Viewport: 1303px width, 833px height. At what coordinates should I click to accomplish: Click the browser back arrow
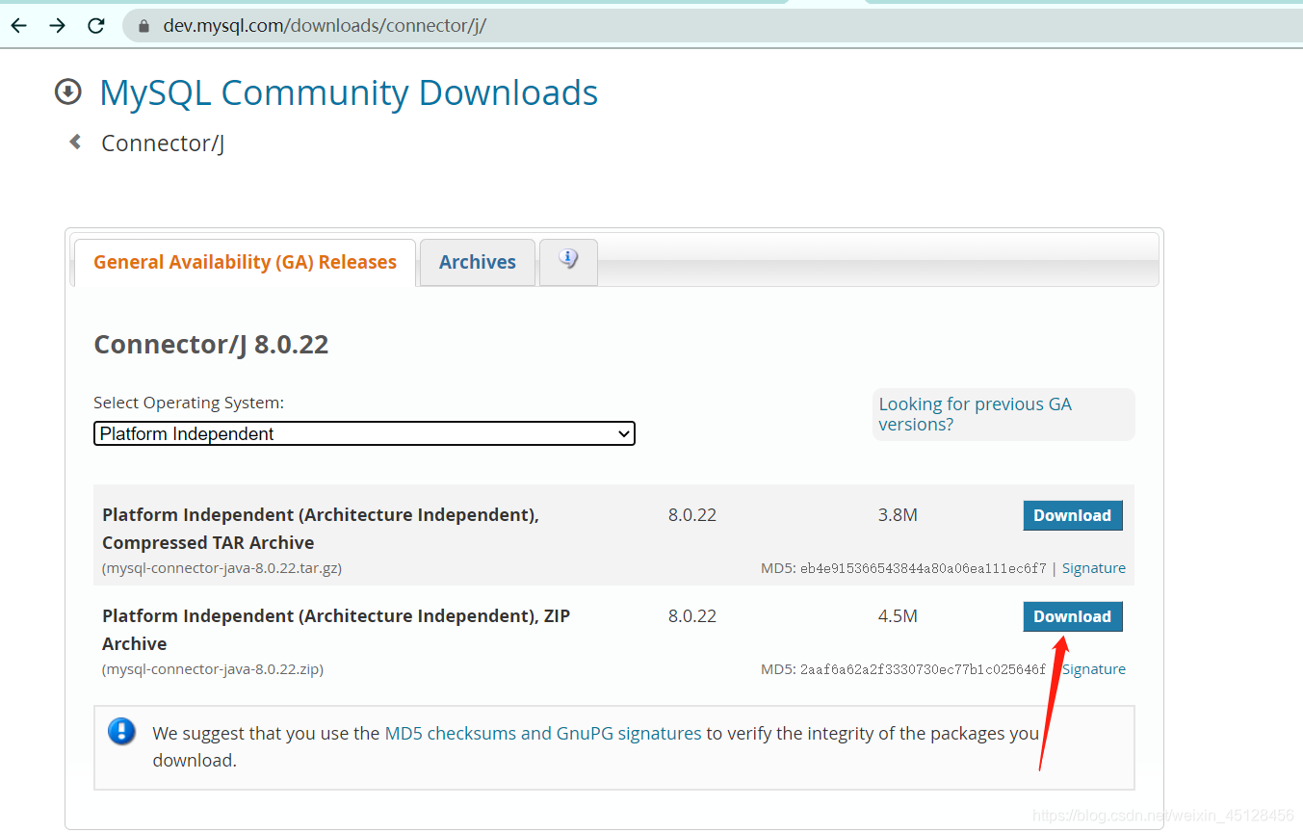(19, 26)
